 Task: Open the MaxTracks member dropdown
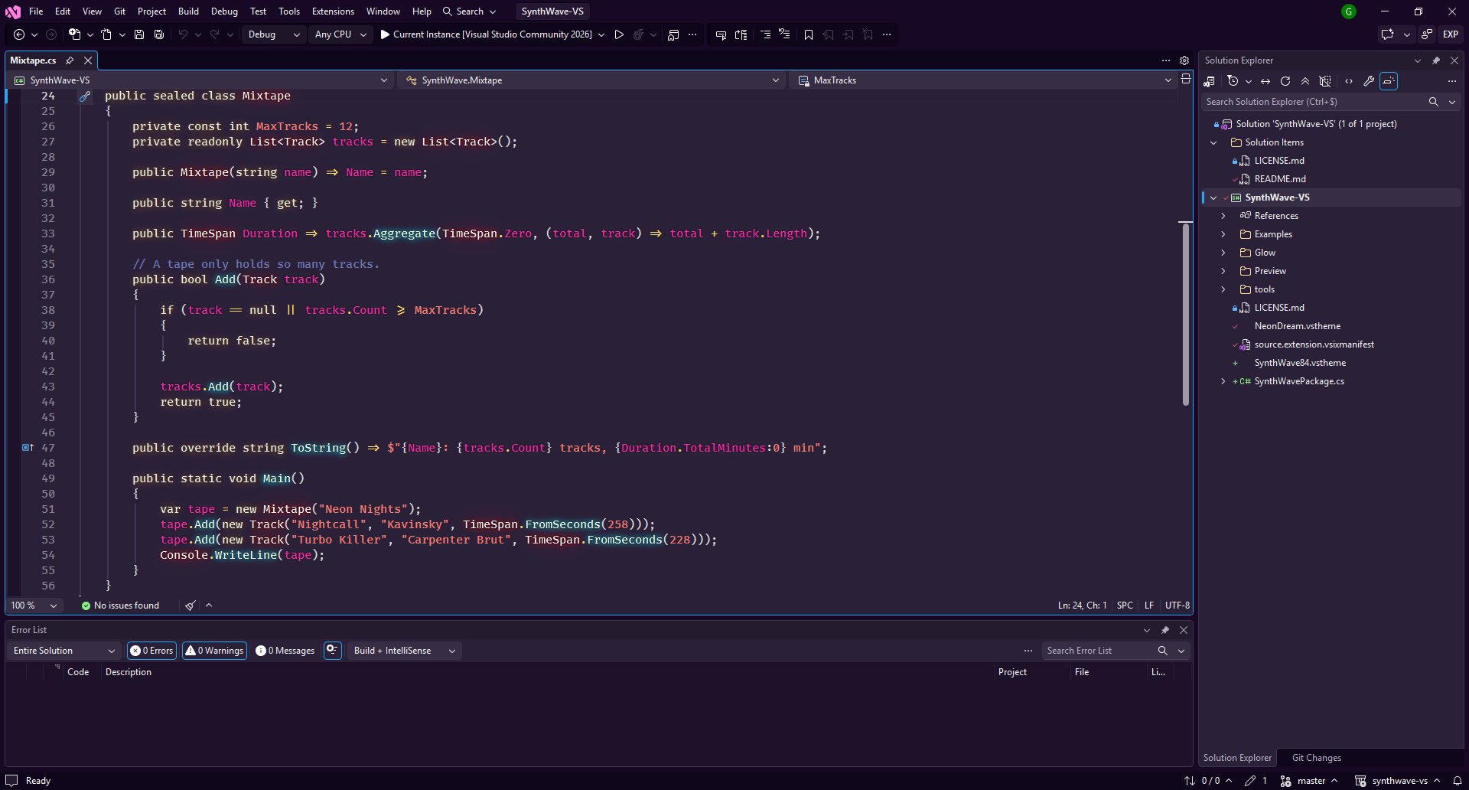coord(984,80)
